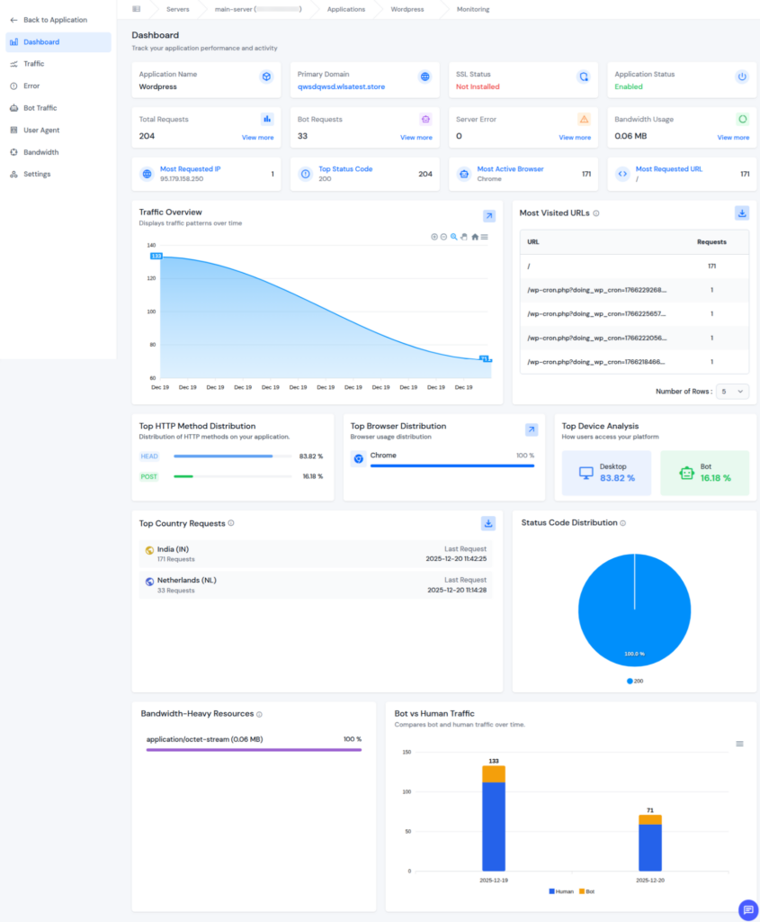Open the Traffic Overview chart hamburger menu
Image resolution: width=760 pixels, height=922 pixels.
(485, 237)
